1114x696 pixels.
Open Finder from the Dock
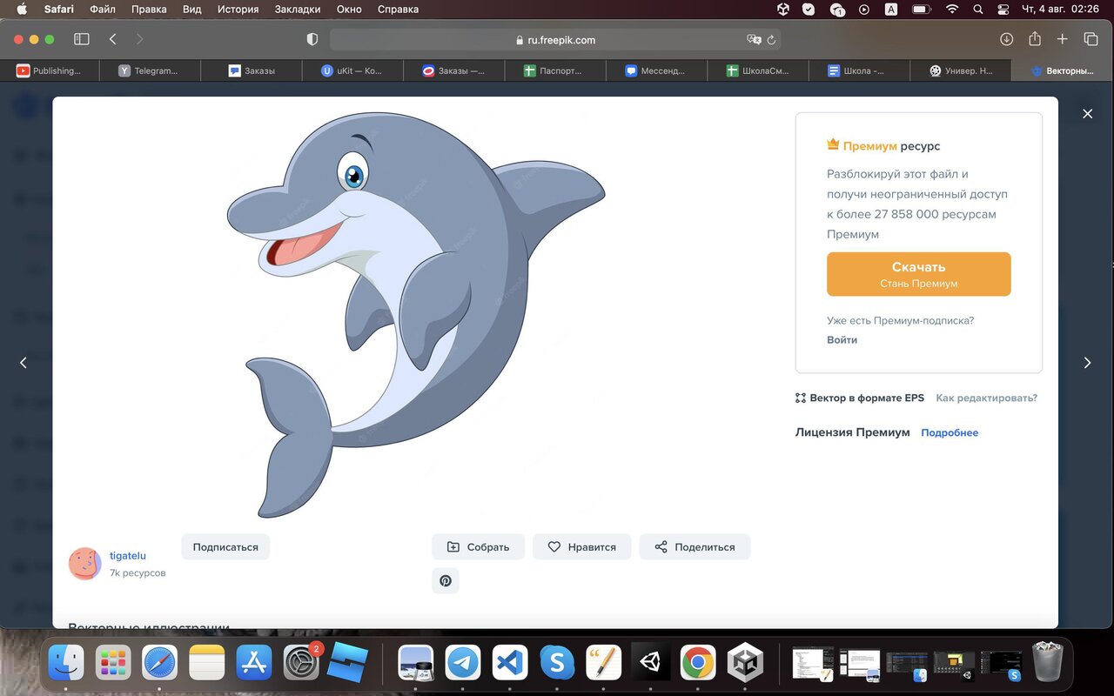coord(66,663)
